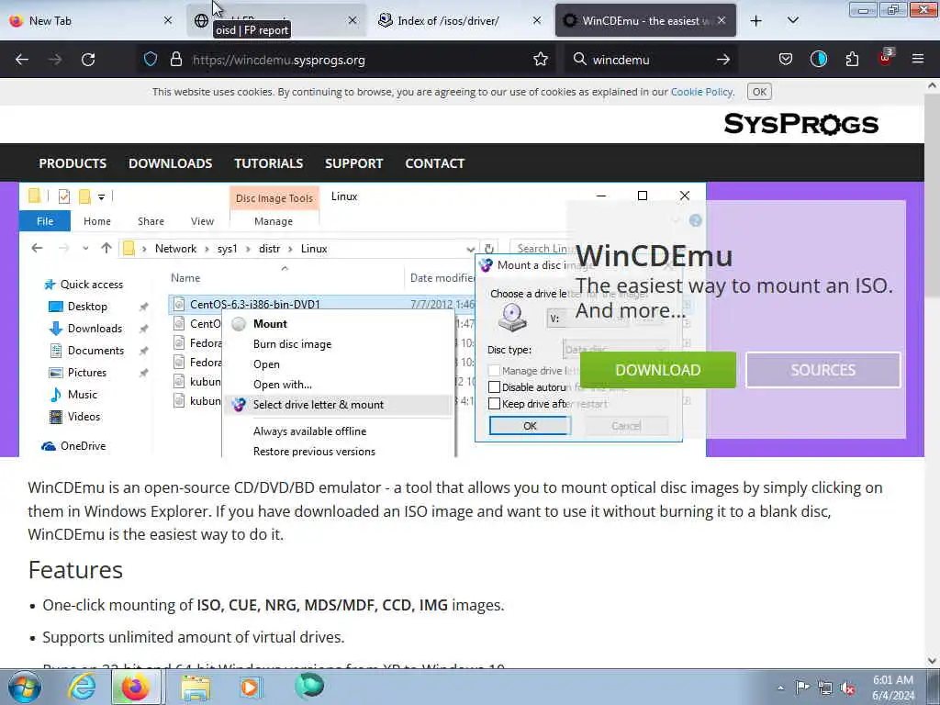Open the PRODUCTS menu
The height and width of the screenshot is (705, 940).
73,163
